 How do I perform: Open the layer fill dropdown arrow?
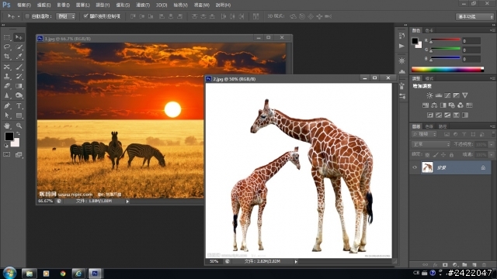coord(492,155)
